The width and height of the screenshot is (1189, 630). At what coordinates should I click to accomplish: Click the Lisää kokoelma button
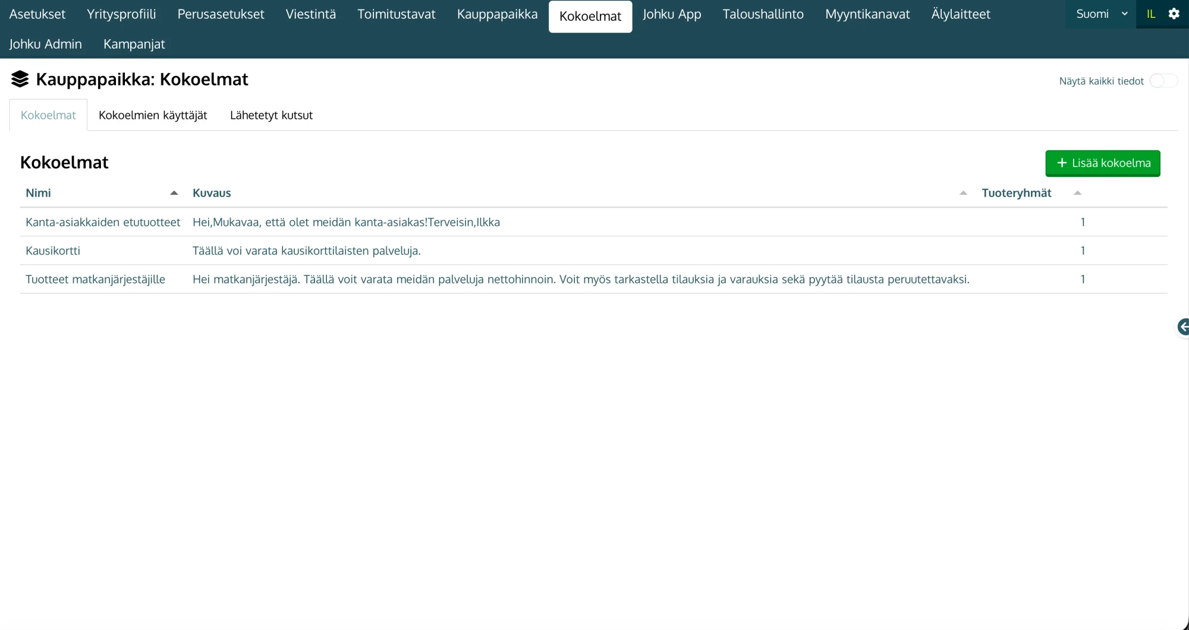click(x=1103, y=163)
